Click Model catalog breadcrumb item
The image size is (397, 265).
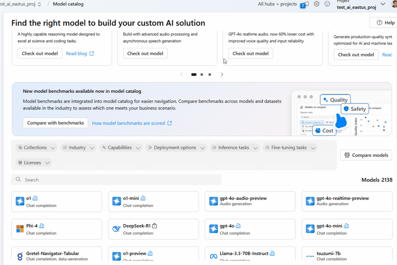click(x=68, y=4)
